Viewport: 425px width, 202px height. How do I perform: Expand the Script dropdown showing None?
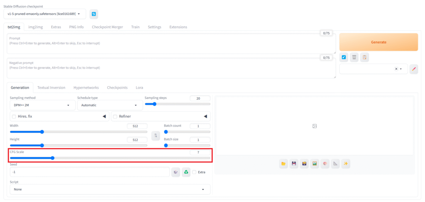110,189
